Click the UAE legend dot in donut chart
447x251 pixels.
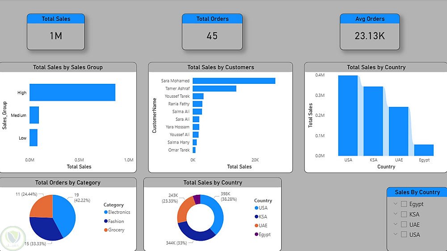[256, 226]
